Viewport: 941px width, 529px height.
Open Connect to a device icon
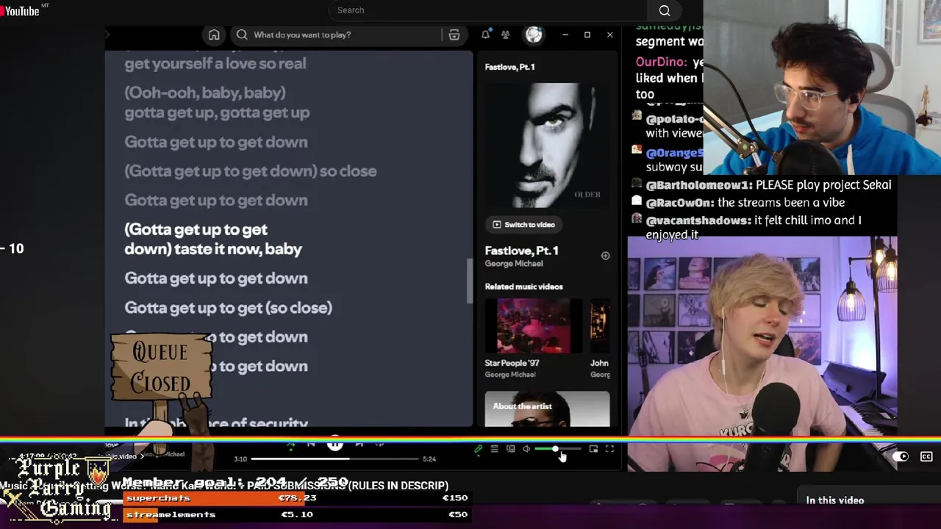pyautogui.click(x=510, y=449)
